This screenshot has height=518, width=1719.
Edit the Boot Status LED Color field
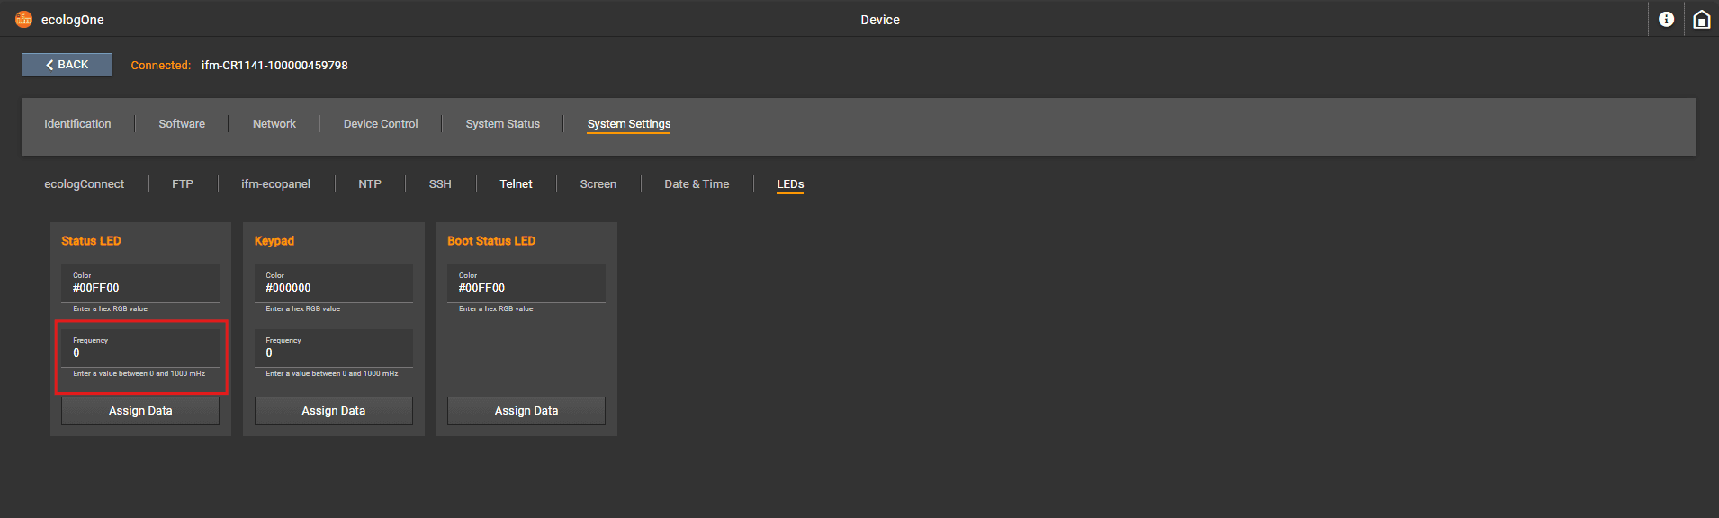click(526, 288)
